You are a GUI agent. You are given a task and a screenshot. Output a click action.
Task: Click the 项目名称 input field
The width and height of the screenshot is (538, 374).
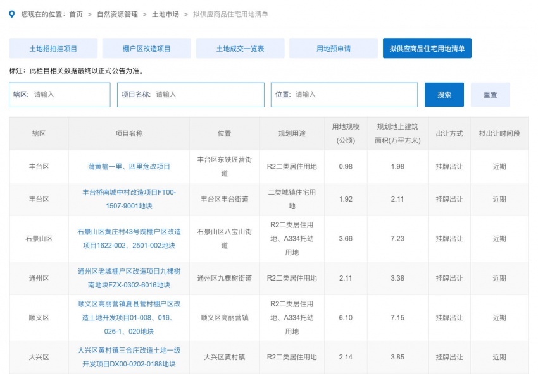tap(208, 95)
